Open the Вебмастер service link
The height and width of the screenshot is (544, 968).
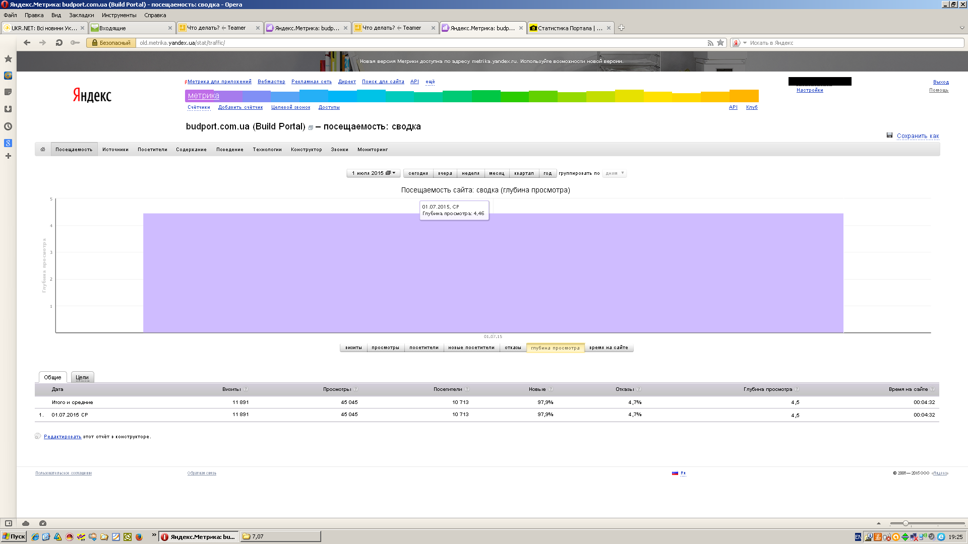point(271,82)
